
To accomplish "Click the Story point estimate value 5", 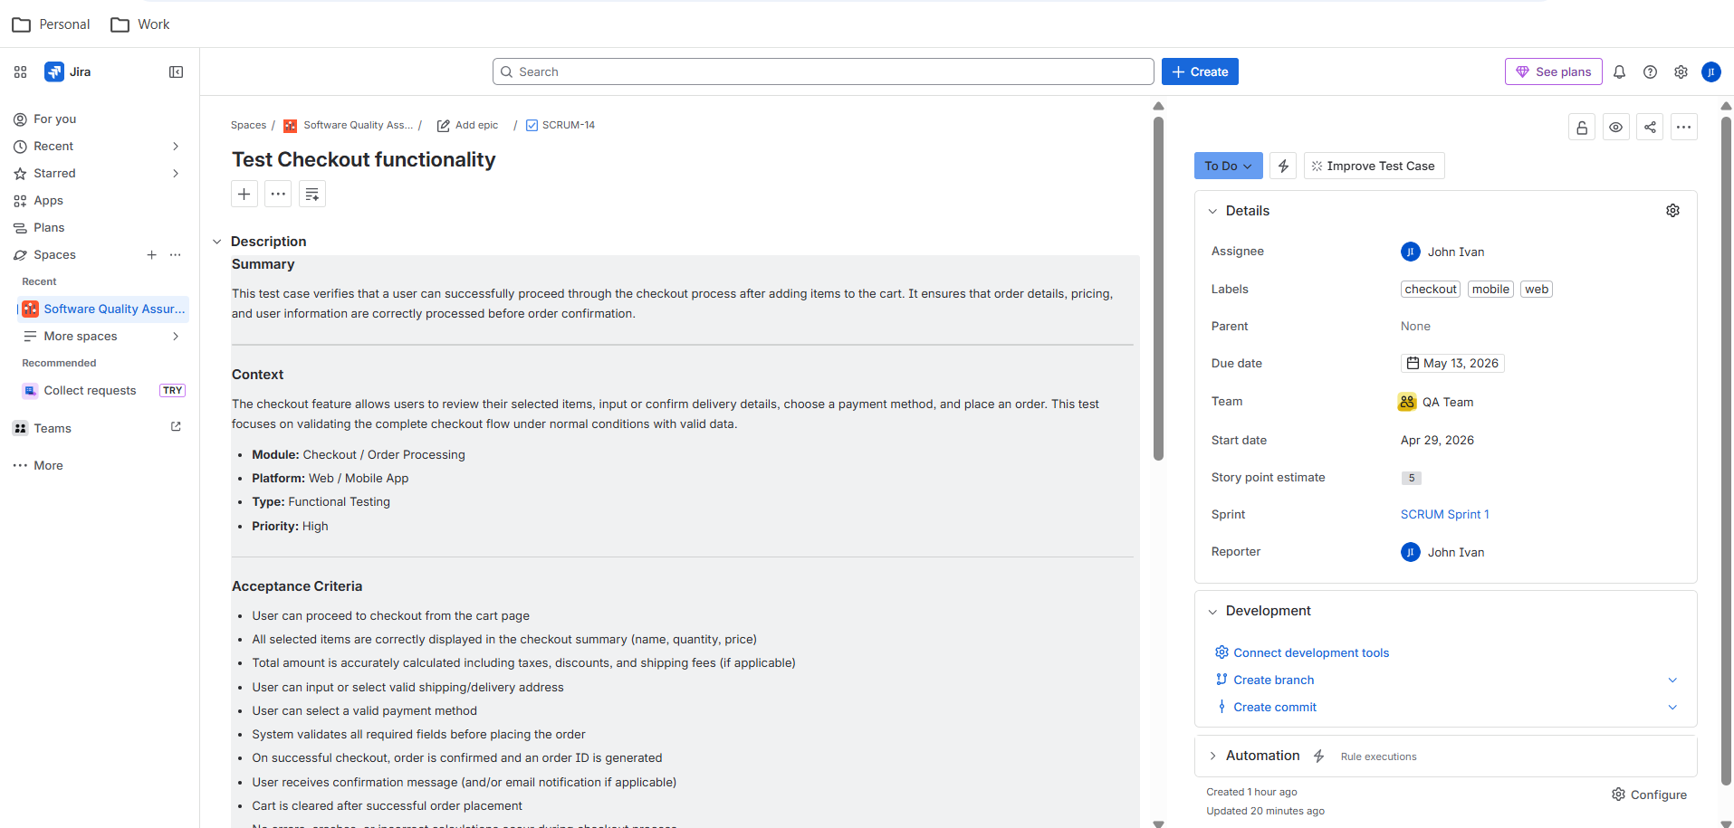I will click(x=1412, y=478).
